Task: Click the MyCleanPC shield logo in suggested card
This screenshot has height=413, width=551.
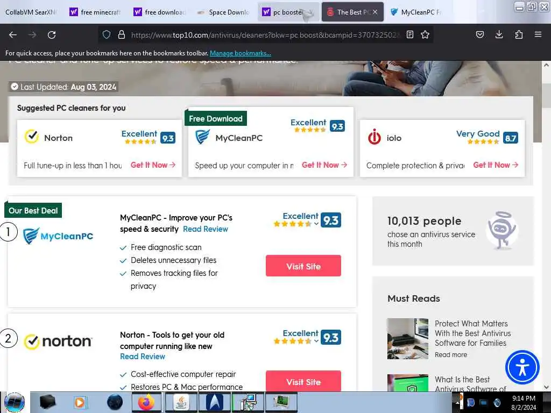Action: (202, 137)
